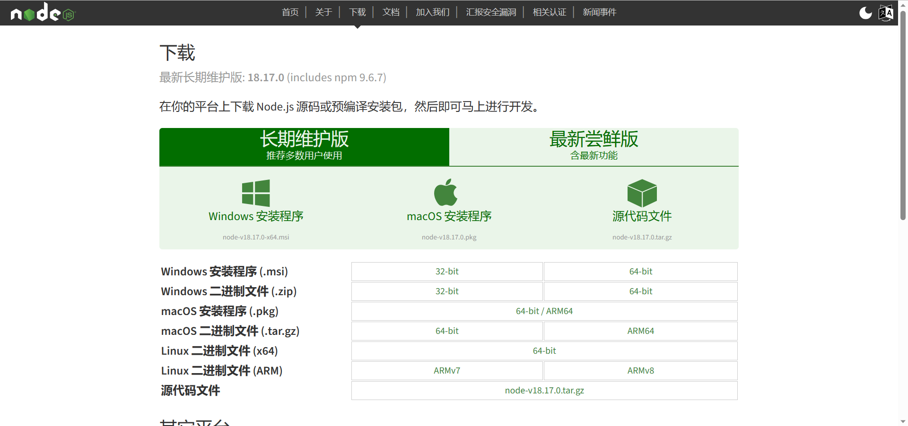Open 文档 menu item
The height and width of the screenshot is (426, 908).
(x=391, y=12)
